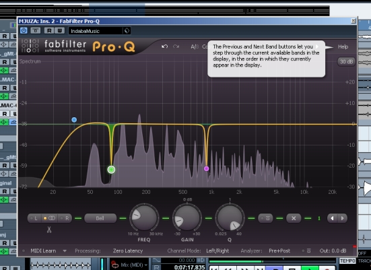Close the FabFilter Pro-Q plugin window
This screenshot has width=371, height=270.
[x=353, y=21]
